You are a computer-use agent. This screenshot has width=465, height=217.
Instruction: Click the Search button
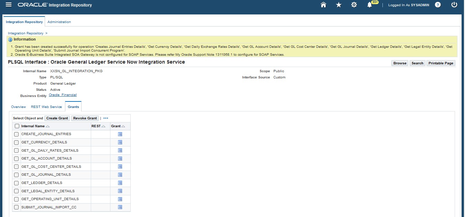click(418, 63)
